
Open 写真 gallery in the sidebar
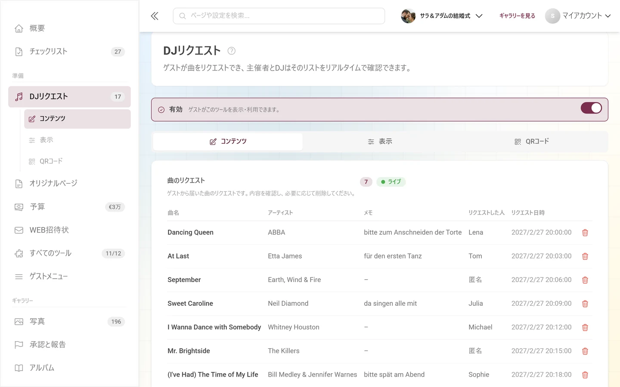[69, 322]
